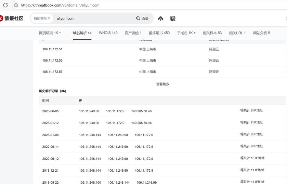Select the 域名解析 44 tab
The image size is (287, 184).
click(82, 33)
